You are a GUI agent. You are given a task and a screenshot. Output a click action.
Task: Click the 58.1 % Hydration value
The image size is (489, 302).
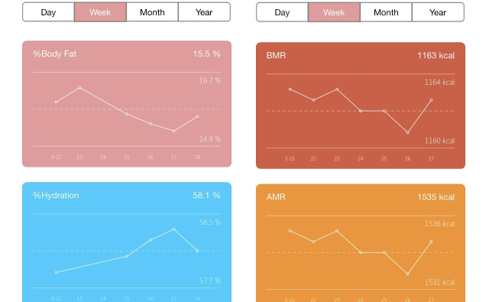(206, 196)
